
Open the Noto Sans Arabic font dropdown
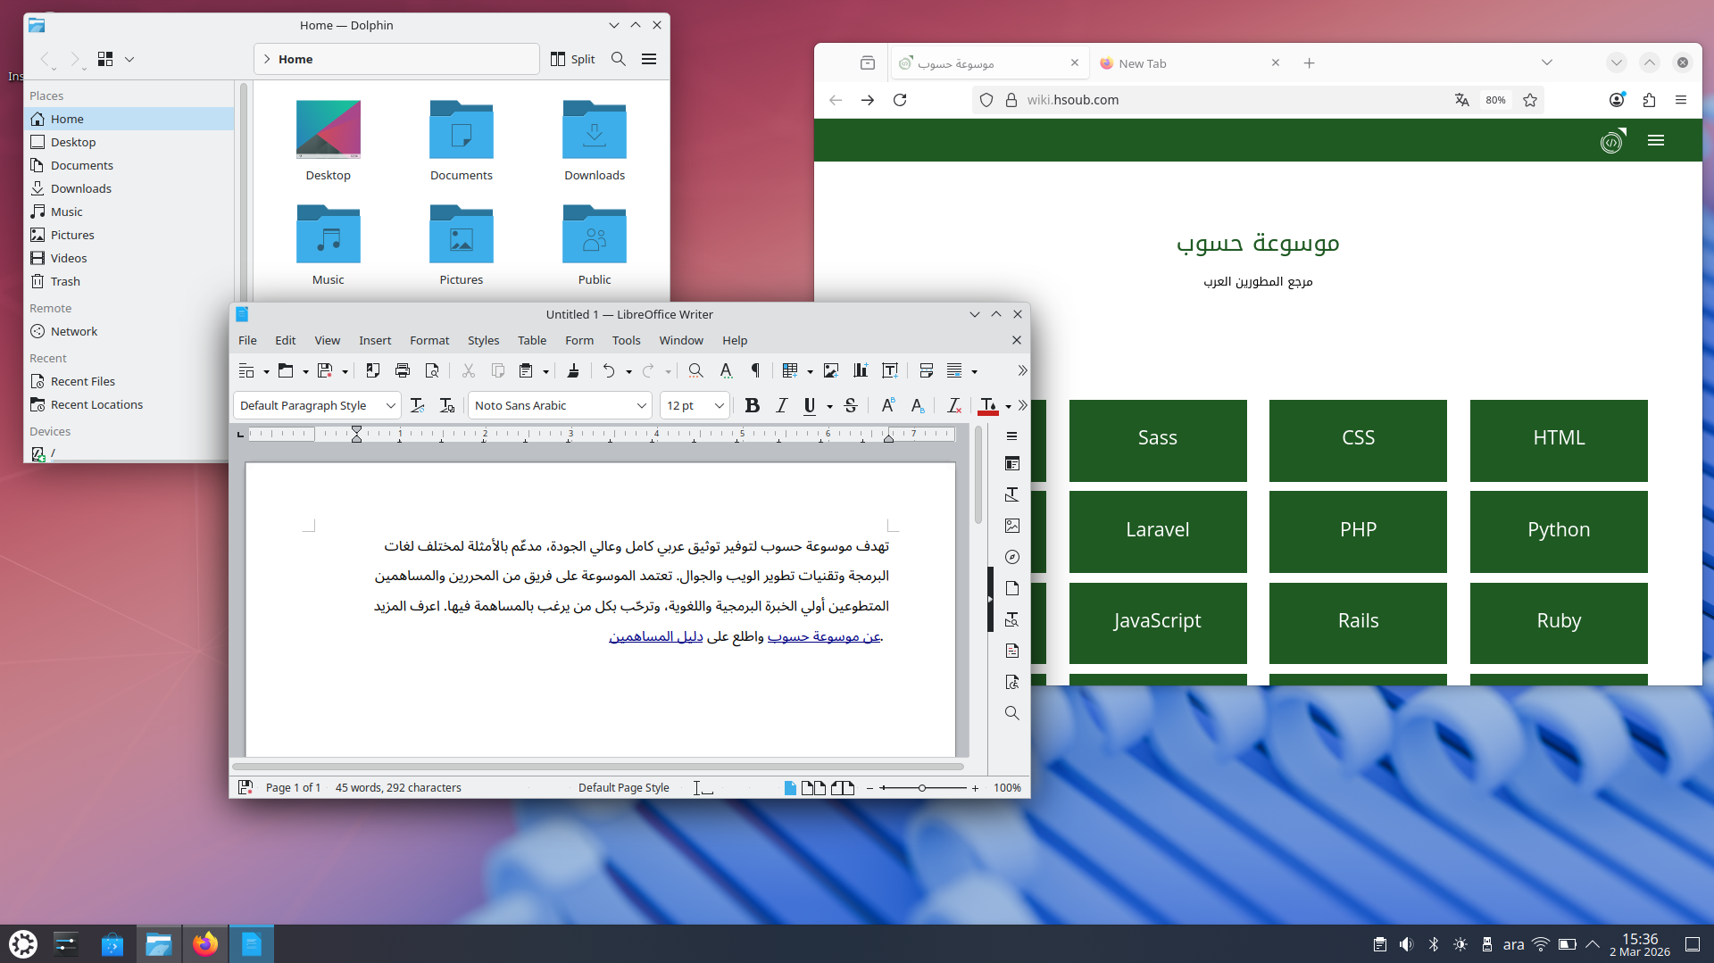pyautogui.click(x=641, y=405)
